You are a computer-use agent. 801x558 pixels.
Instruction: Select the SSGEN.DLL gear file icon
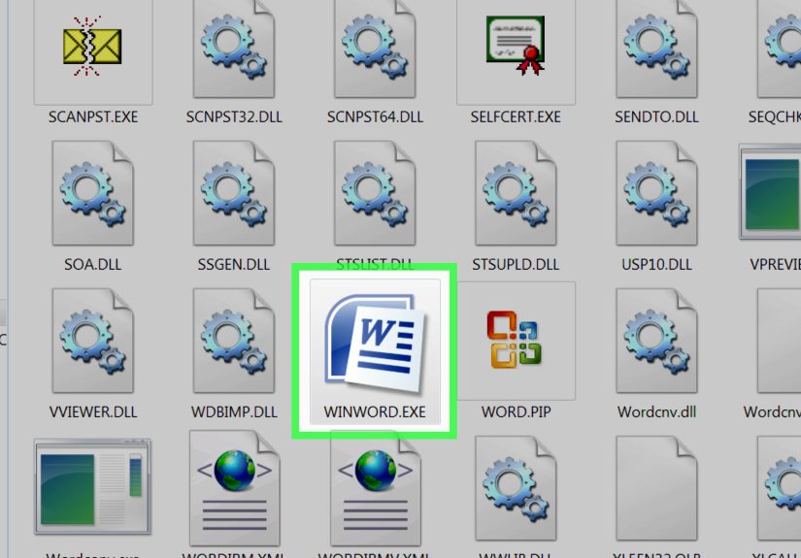coord(234,193)
